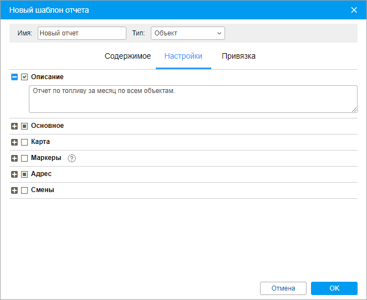
Task: Click inside the description text area
Action: point(193,99)
